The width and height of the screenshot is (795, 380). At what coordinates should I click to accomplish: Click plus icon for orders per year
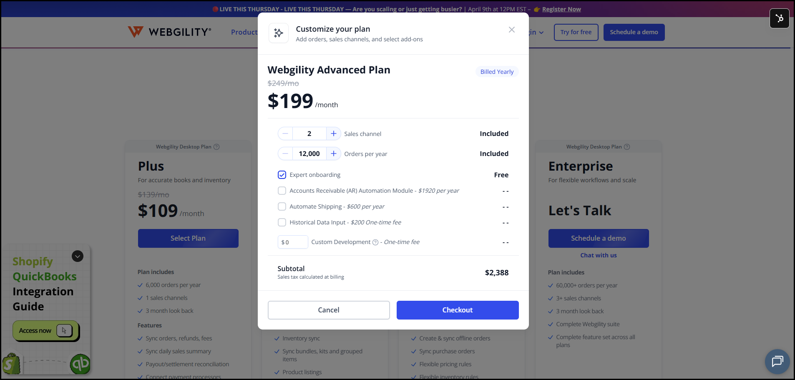pos(333,154)
